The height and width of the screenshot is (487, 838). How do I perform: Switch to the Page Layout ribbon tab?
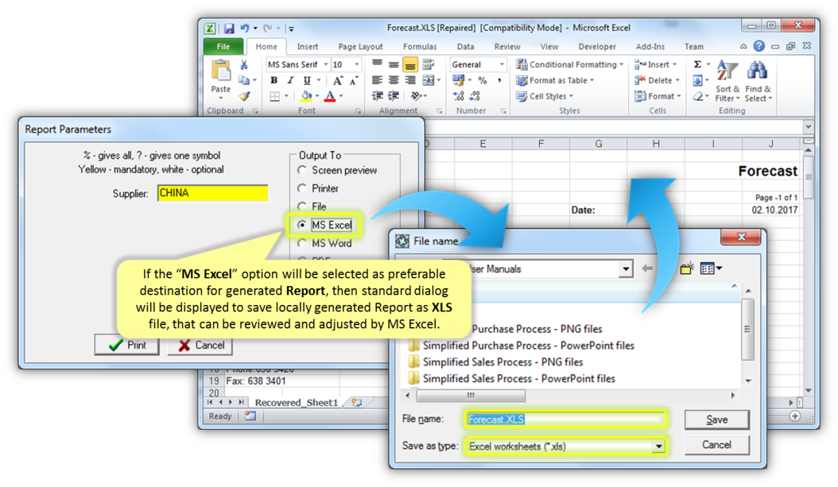coord(360,47)
